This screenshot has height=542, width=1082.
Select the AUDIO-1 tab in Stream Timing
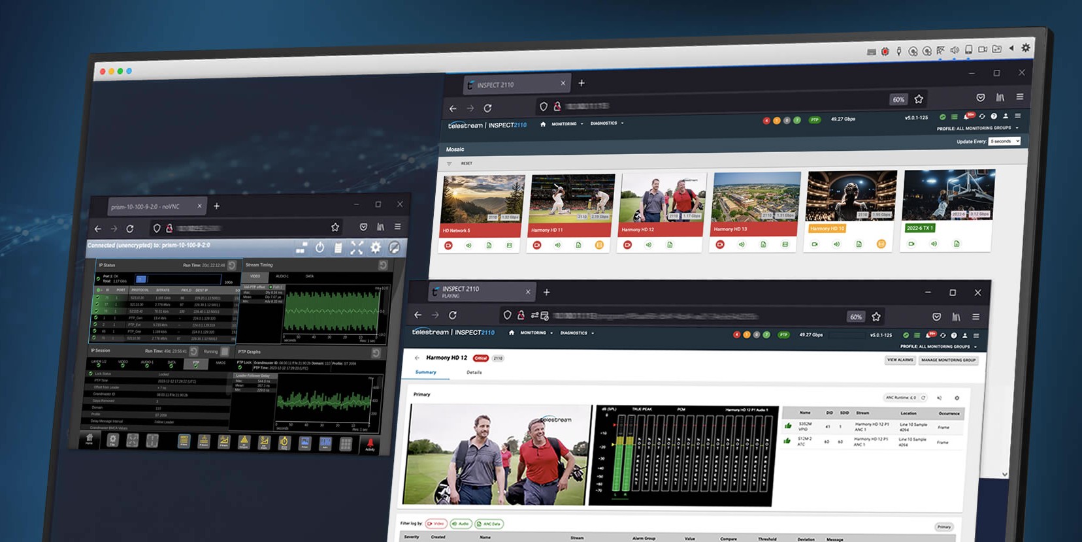(282, 276)
